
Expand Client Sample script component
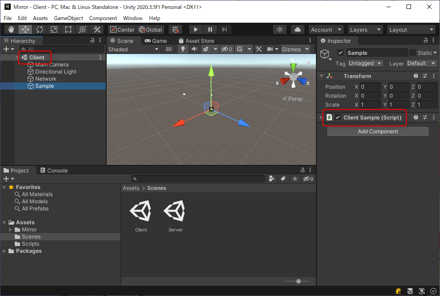pyautogui.click(x=321, y=117)
